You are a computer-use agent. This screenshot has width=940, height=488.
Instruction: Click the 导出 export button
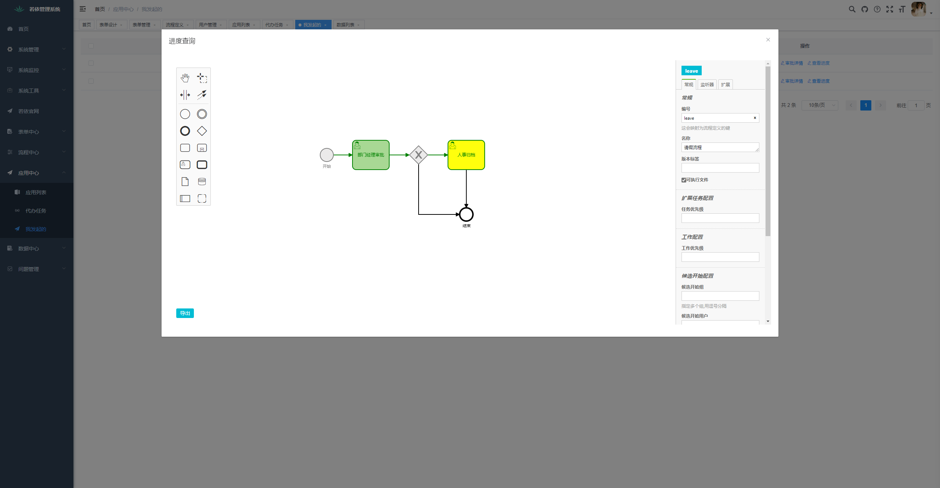pyautogui.click(x=185, y=313)
